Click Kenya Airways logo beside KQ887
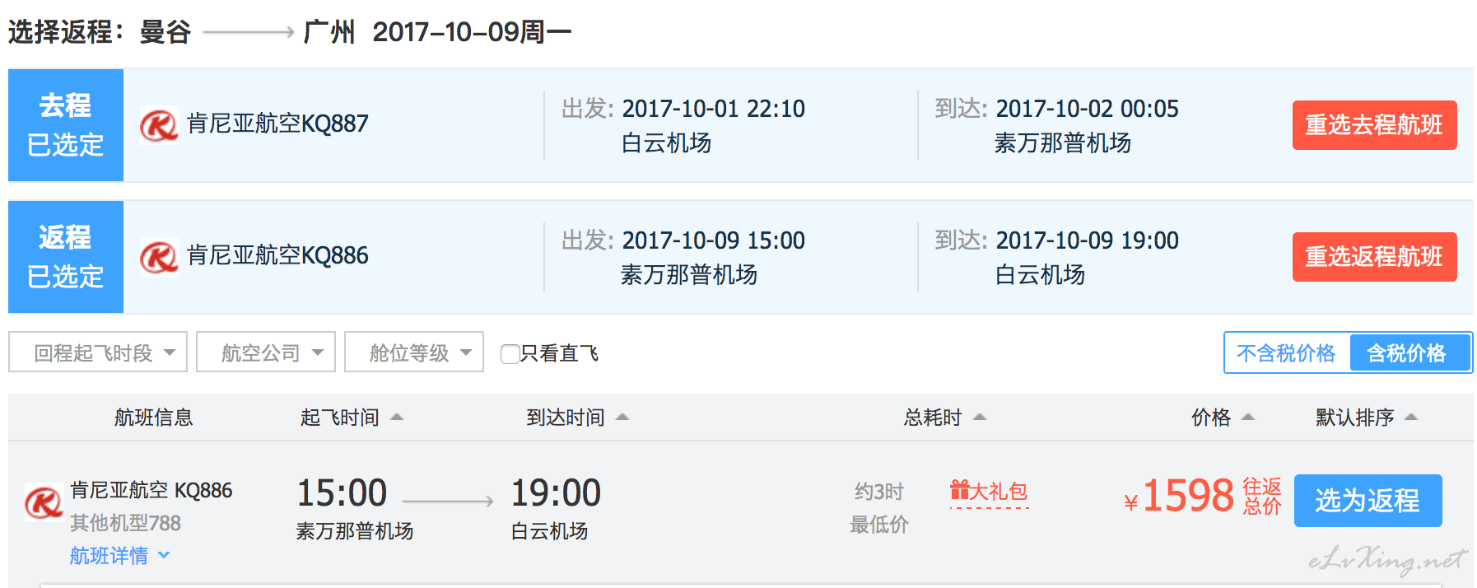The width and height of the screenshot is (1477, 588). [x=159, y=125]
